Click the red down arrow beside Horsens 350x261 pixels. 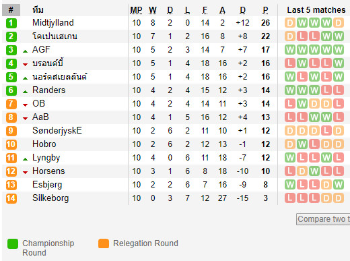click(x=26, y=173)
